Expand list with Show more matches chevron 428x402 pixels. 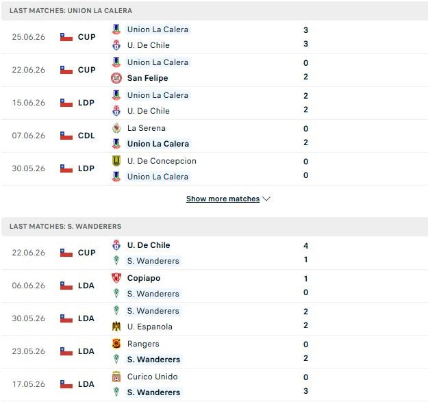click(266, 199)
